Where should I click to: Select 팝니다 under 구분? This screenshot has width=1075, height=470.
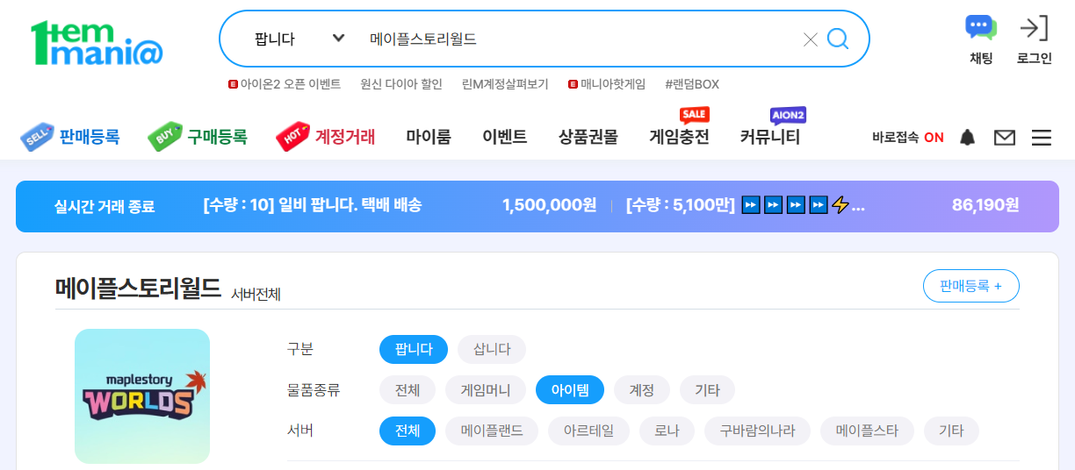coord(414,349)
